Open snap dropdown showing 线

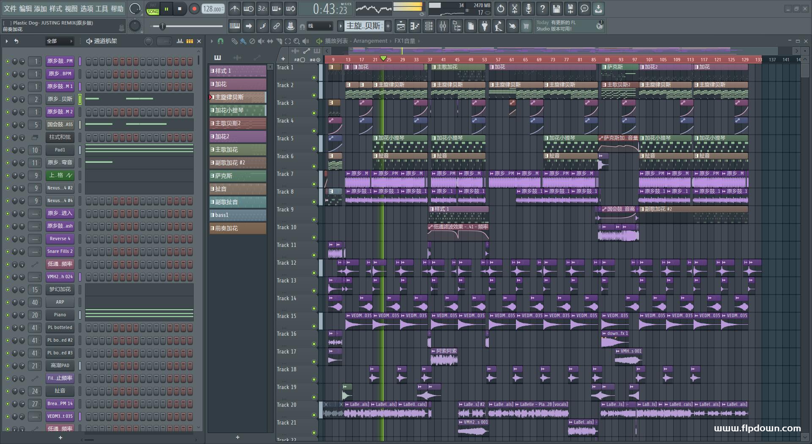tap(319, 26)
